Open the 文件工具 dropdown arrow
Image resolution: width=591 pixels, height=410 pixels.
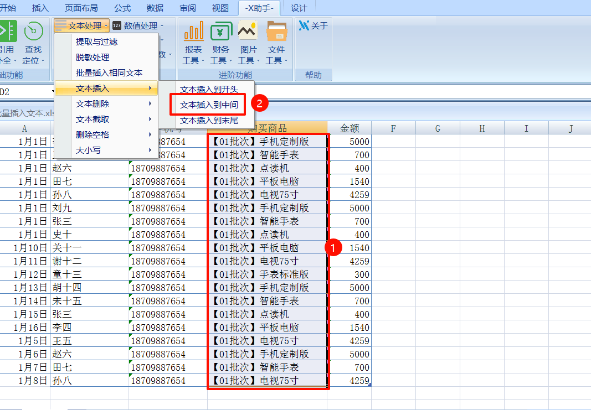pos(286,61)
